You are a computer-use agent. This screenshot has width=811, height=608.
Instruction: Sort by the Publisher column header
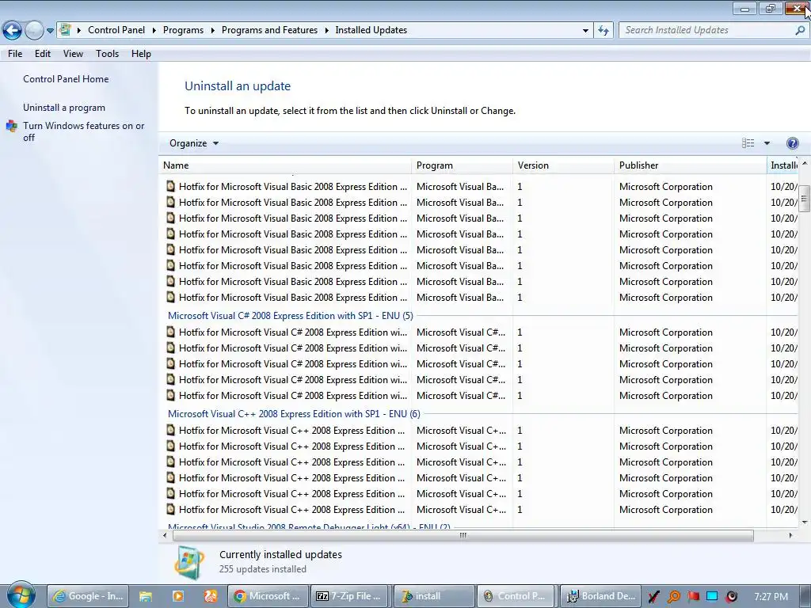click(690, 165)
